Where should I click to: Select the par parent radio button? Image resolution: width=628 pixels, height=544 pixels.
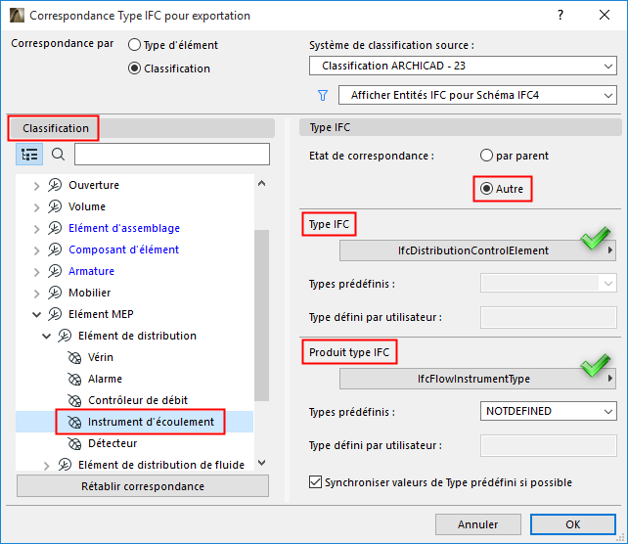(x=486, y=156)
